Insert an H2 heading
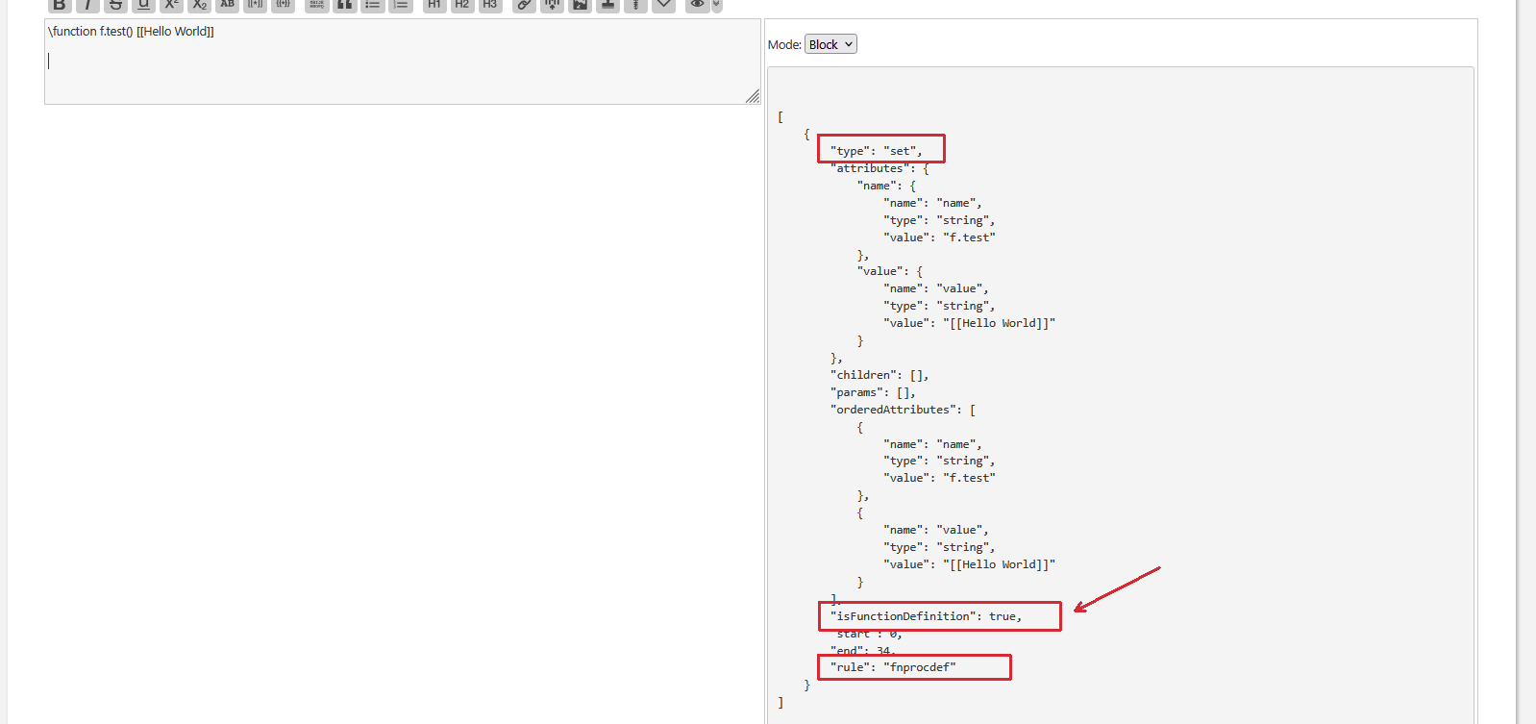 (462, 5)
